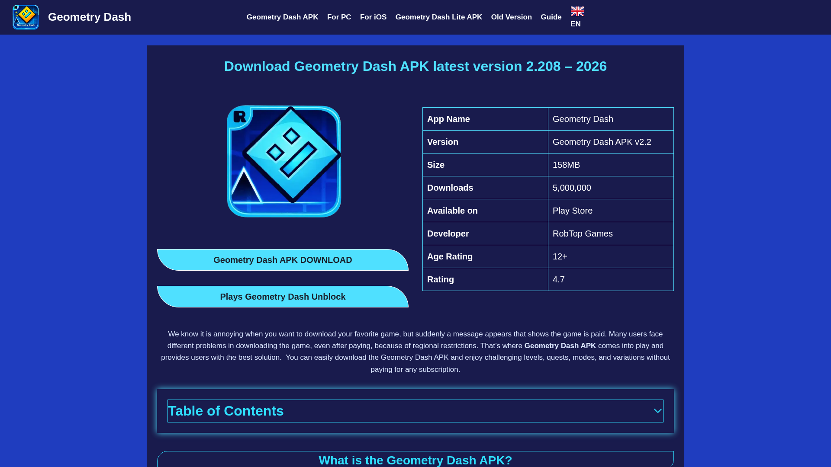Open the Geometry Dash APK menu item

click(282, 17)
